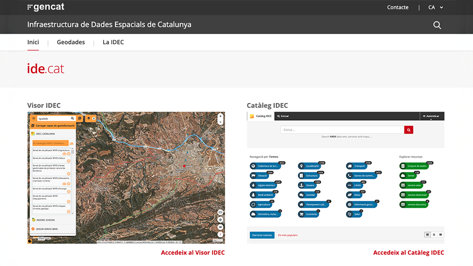The image size is (473, 266).
Task: Select the Localització theme tag
Action: (309, 166)
